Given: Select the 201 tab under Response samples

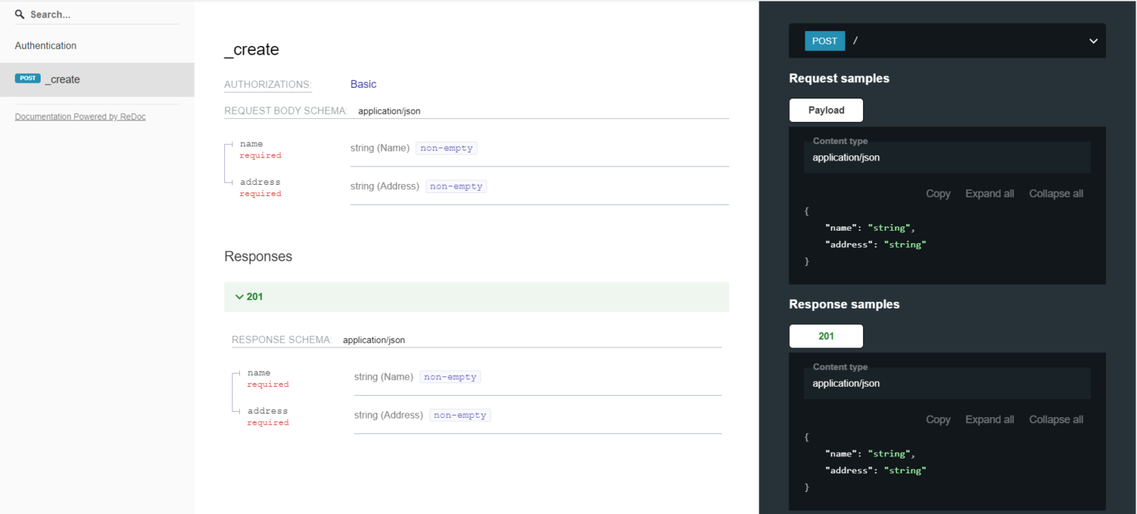Looking at the screenshot, I should pos(825,336).
